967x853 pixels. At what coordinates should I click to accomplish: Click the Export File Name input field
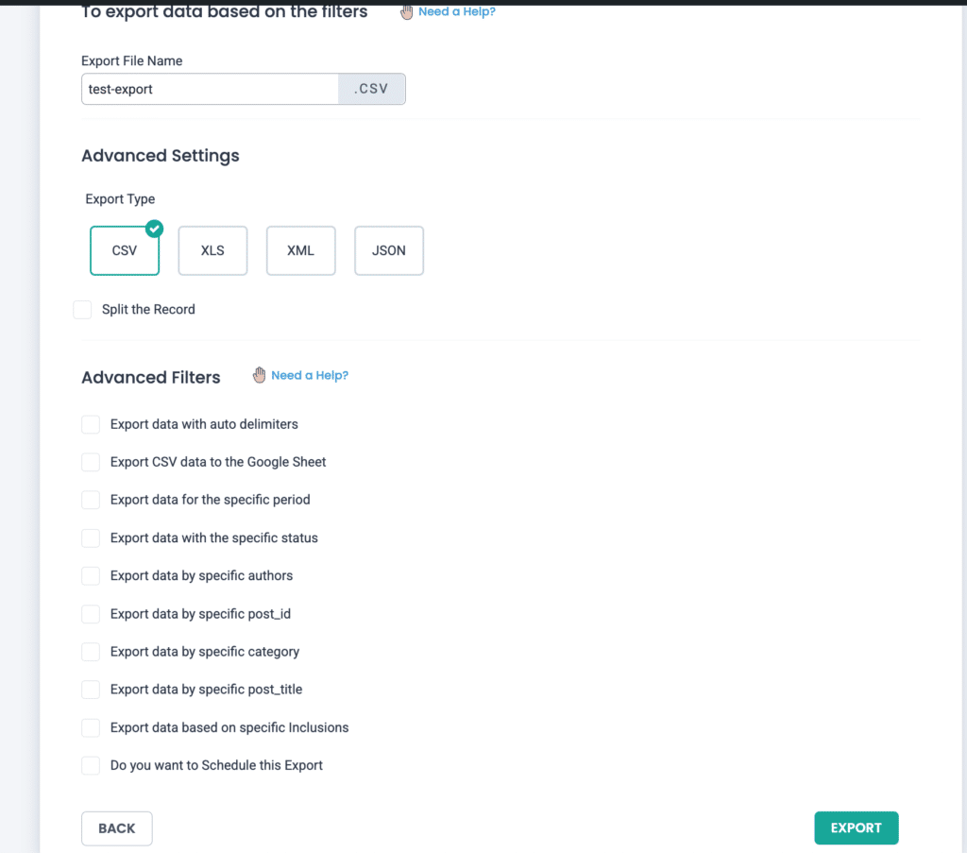pos(210,89)
